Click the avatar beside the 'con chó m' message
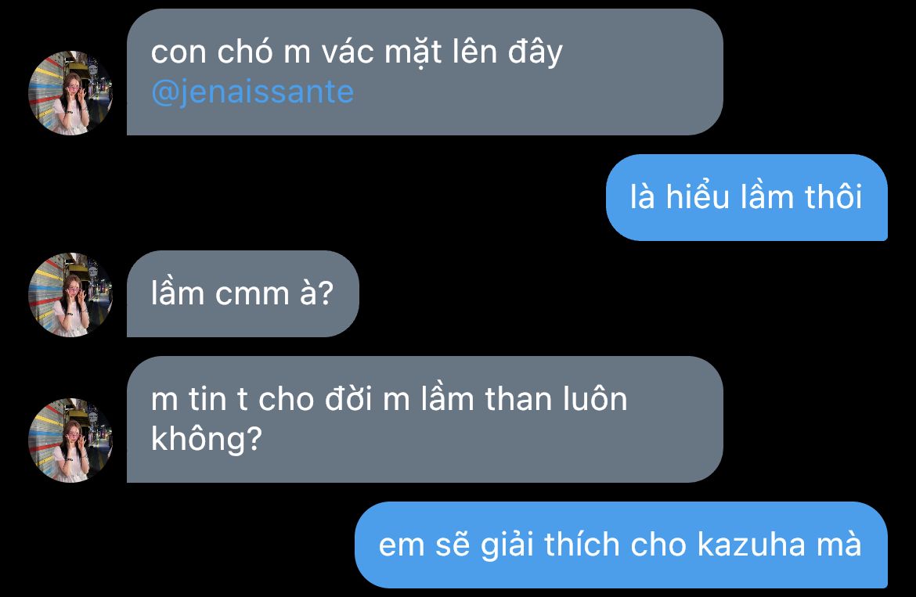 [70, 93]
